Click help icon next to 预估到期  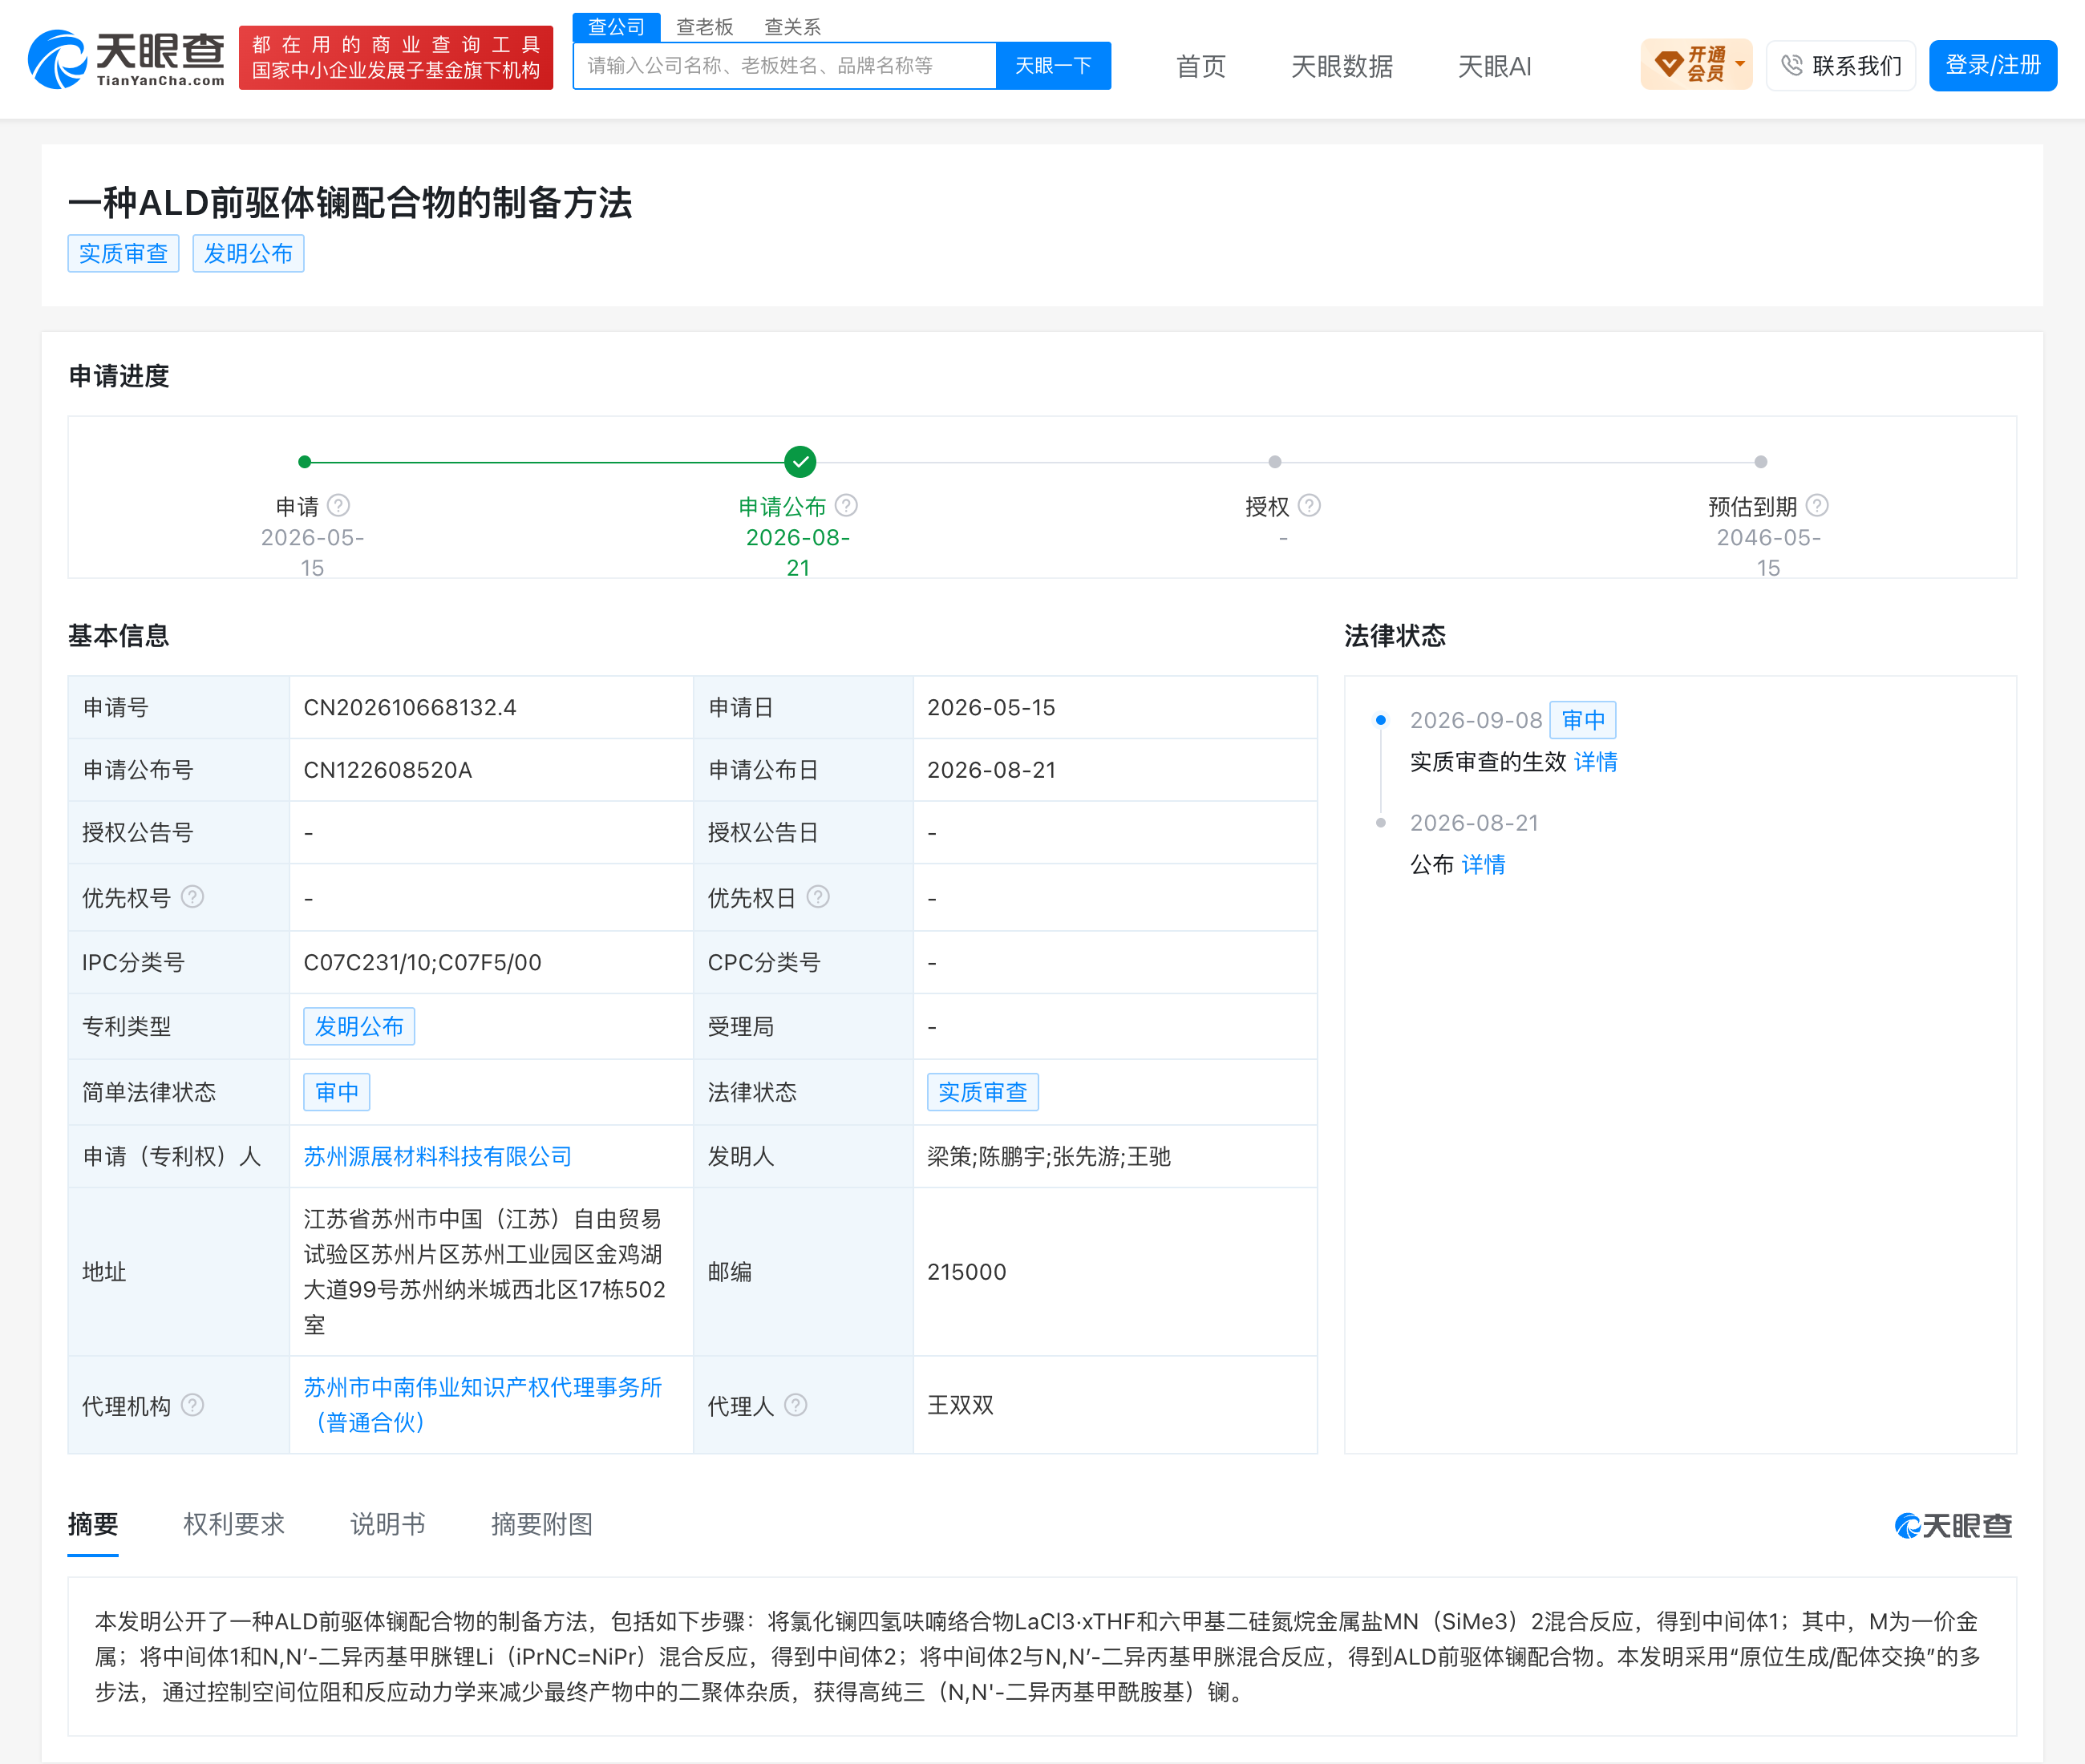click(1817, 506)
